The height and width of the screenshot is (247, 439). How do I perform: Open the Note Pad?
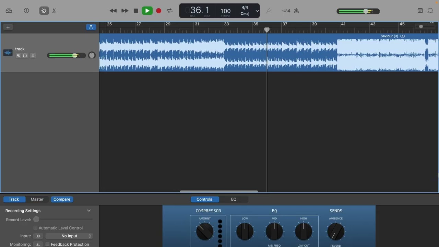click(x=420, y=11)
